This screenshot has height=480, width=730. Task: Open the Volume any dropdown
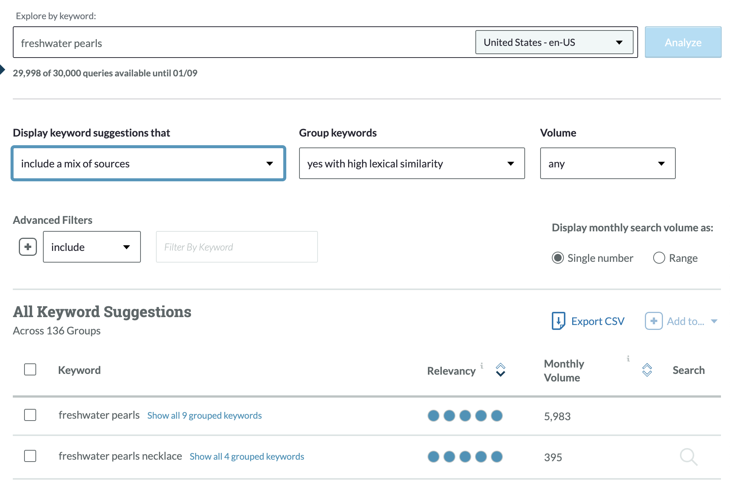[607, 163]
